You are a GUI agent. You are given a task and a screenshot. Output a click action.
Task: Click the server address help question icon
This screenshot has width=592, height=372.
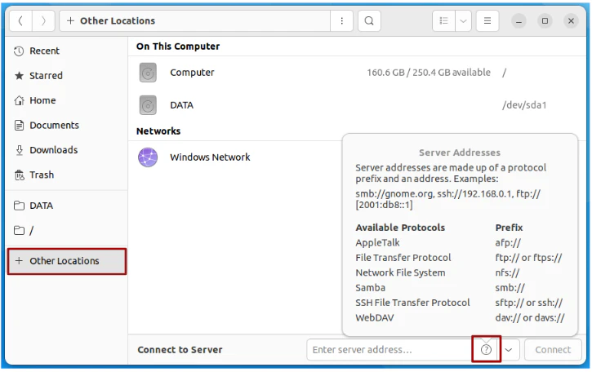point(487,350)
